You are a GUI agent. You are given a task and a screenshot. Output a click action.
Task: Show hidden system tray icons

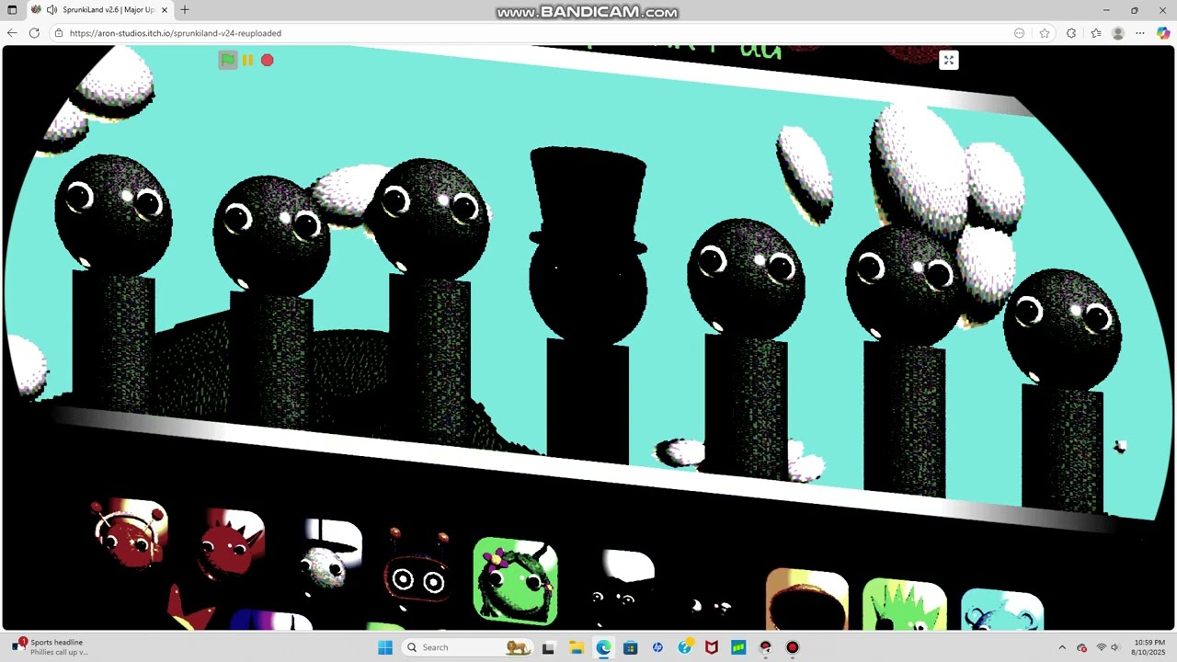point(1062,647)
